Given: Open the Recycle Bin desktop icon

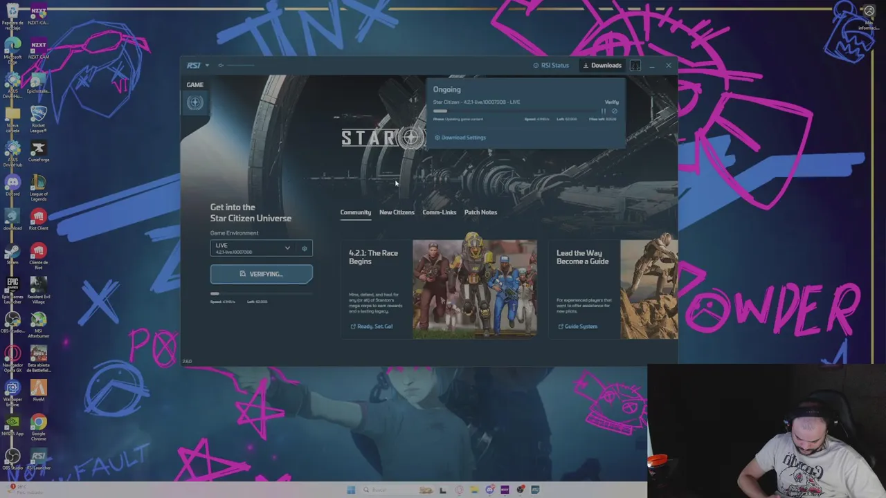Looking at the screenshot, I should point(12,17).
